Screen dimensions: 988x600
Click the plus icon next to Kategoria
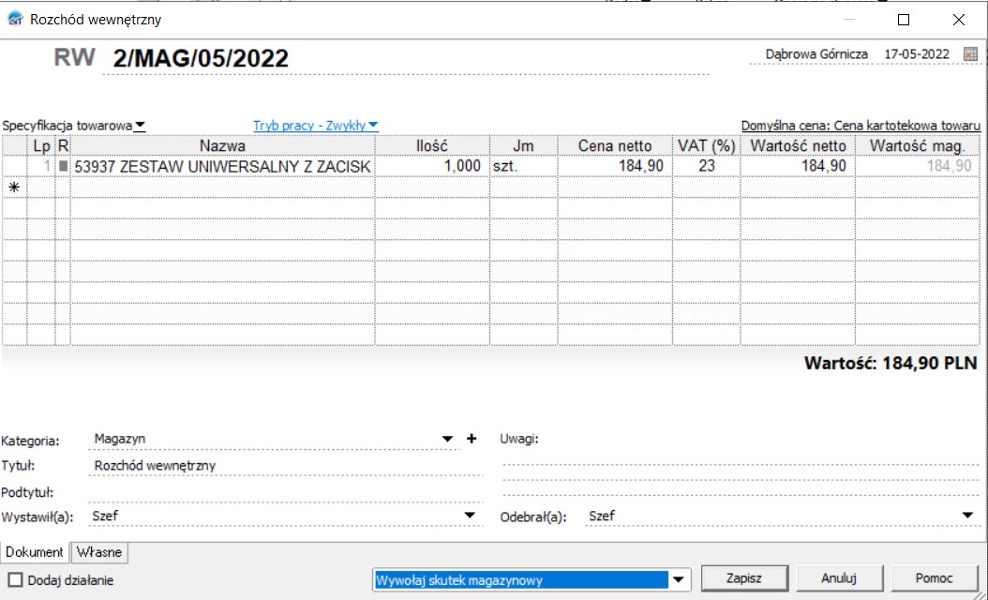472,438
